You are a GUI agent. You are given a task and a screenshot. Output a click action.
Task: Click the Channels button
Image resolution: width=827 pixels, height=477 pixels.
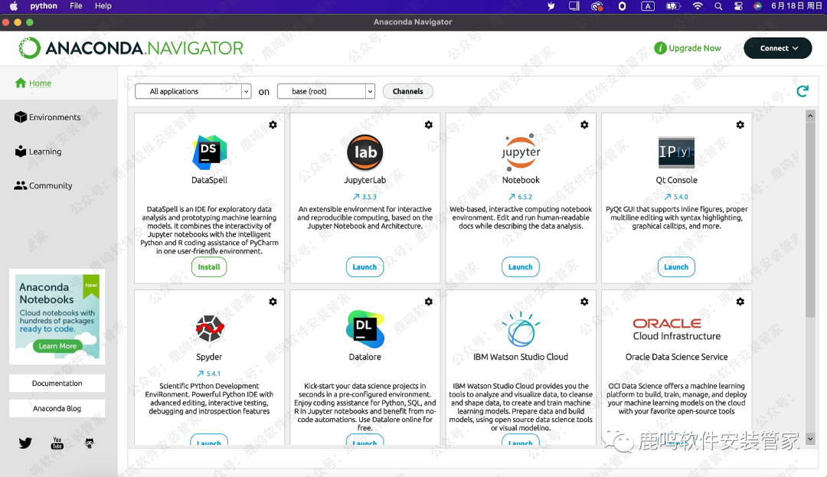point(407,91)
